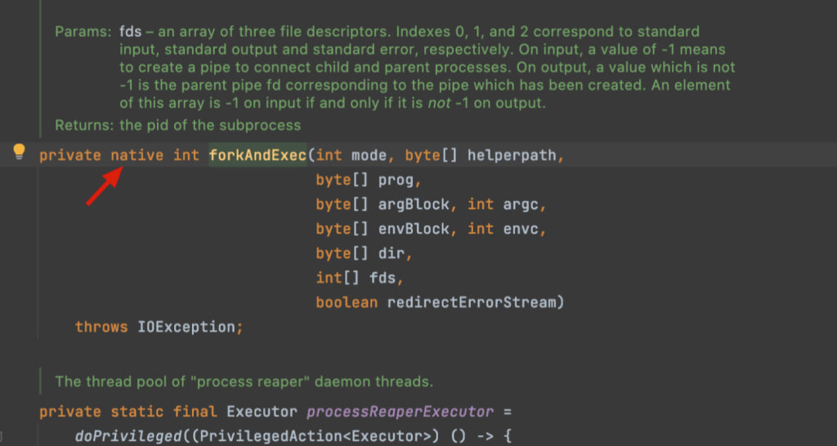Click the envc parameter
Image resolution: width=837 pixels, height=446 pixels.
pyautogui.click(x=521, y=230)
